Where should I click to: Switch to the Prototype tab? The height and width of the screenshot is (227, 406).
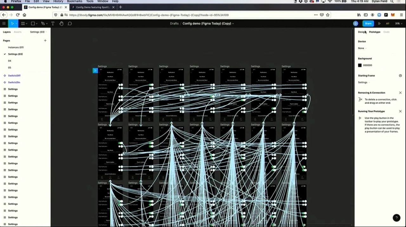pos(375,32)
